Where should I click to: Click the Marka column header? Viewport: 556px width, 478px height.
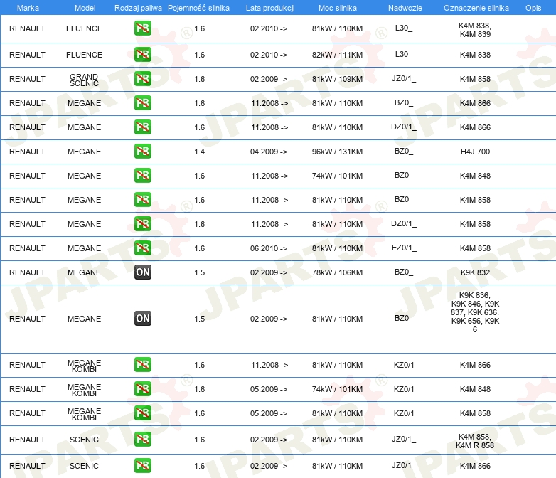tap(28, 8)
